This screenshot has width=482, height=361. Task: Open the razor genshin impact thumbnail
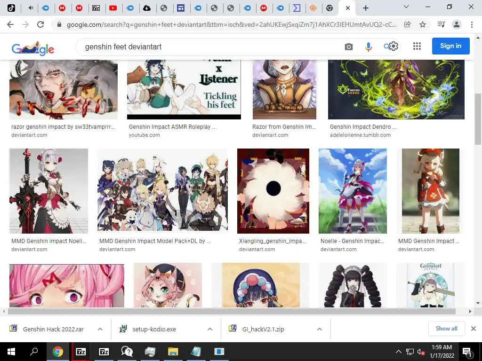pos(64,89)
